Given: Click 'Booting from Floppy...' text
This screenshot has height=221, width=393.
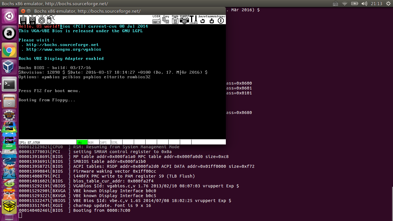Looking at the screenshot, I should [47, 100].
